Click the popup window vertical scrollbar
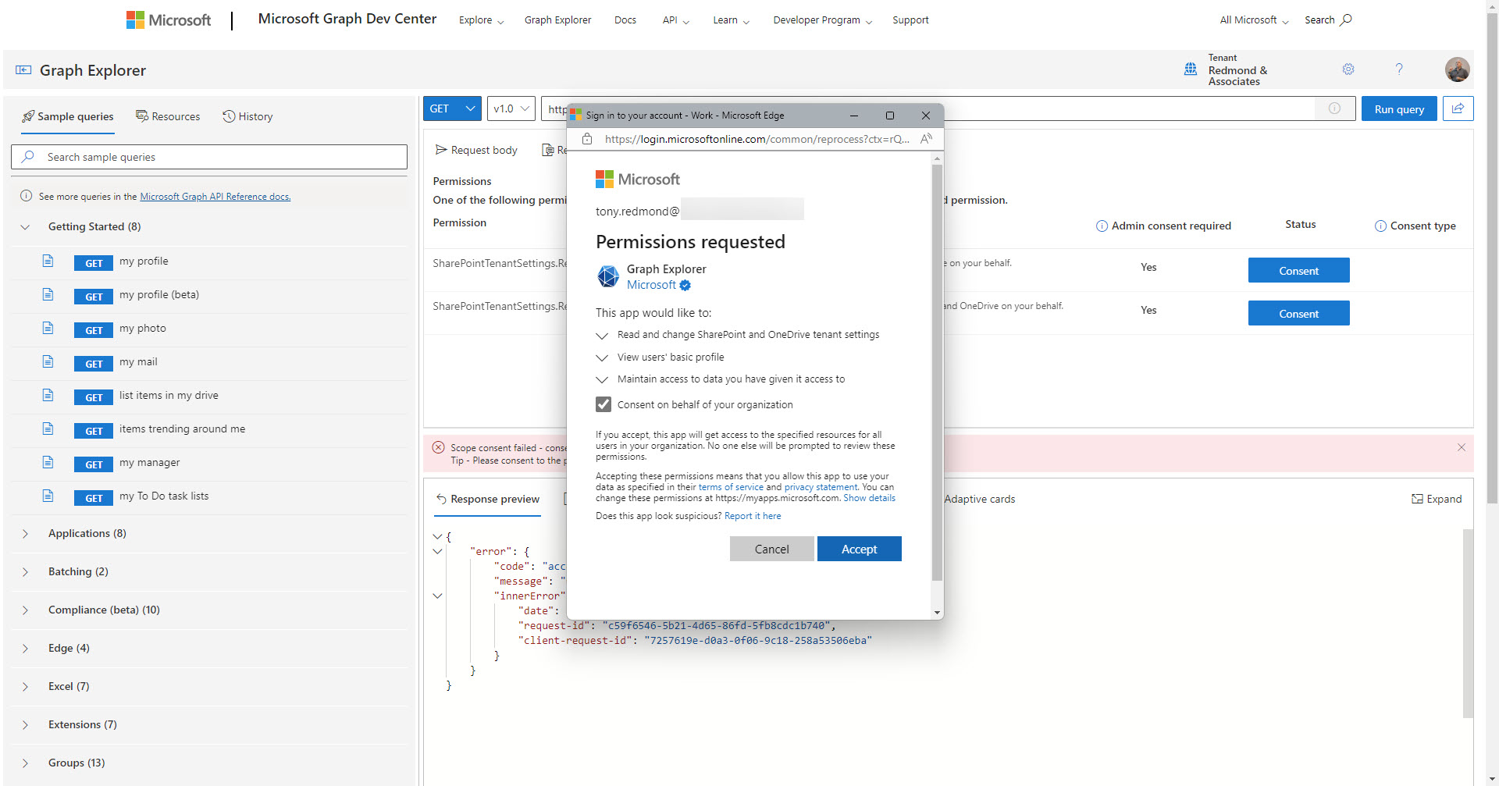 tap(937, 372)
